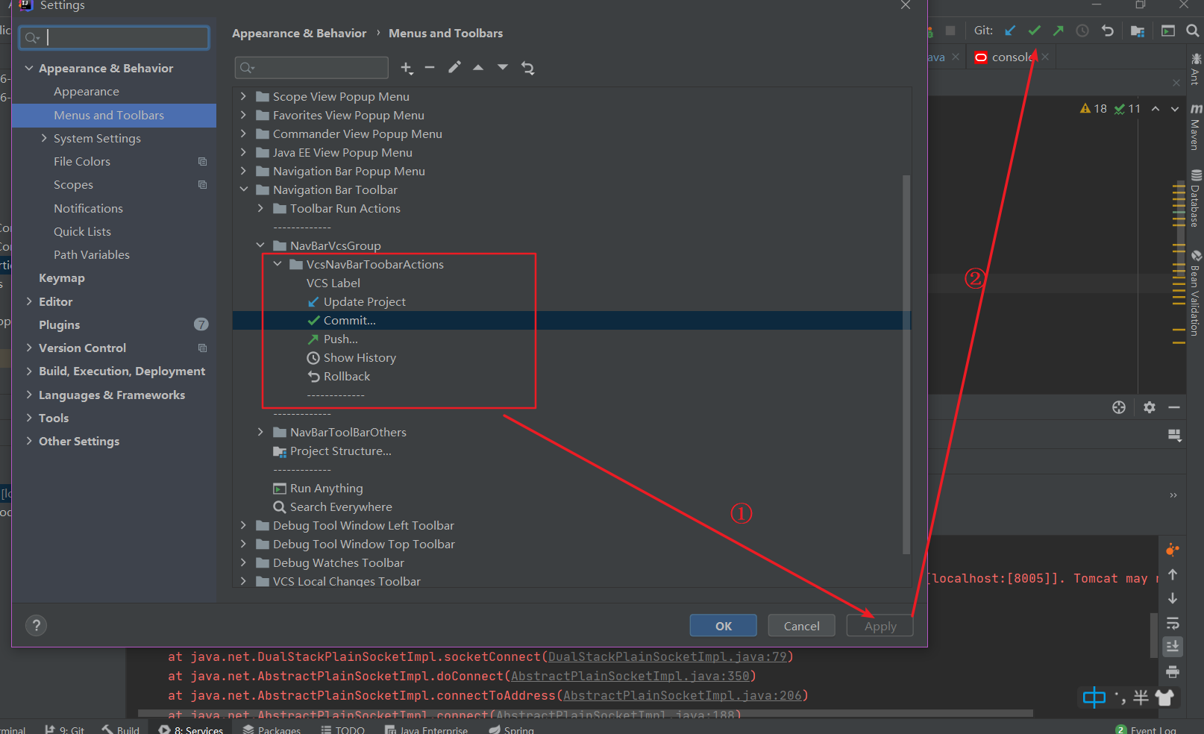Click Appearance & Behavior breadcrumb
The height and width of the screenshot is (734, 1204).
click(x=299, y=34)
